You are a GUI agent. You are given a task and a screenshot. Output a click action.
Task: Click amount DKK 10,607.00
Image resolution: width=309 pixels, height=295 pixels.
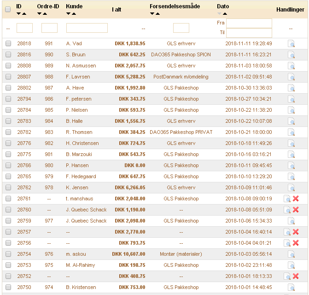pyautogui.click(x=128, y=254)
